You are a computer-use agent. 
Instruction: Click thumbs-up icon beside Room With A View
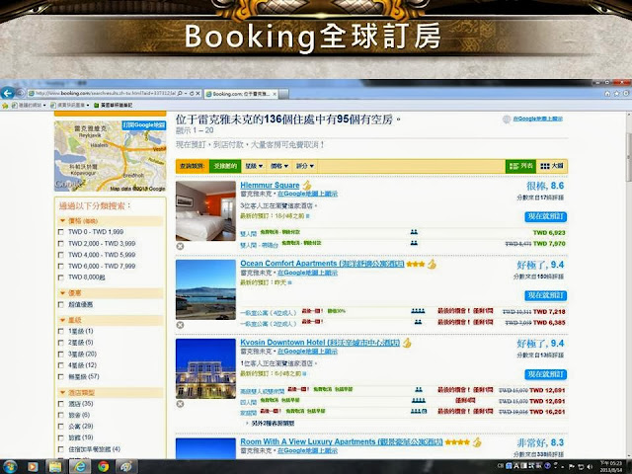(477, 441)
